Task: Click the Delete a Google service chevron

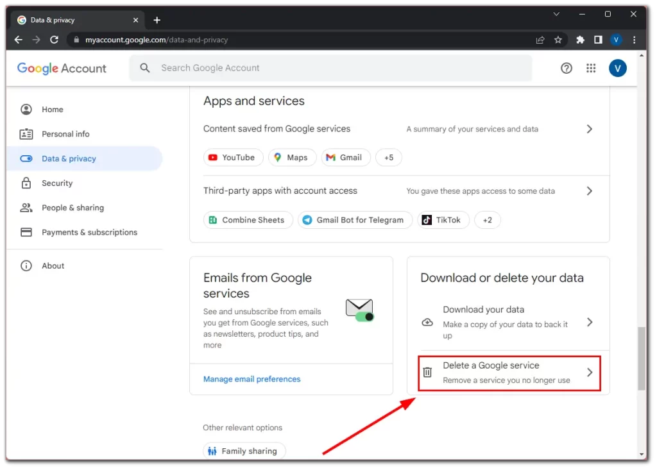Action: pyautogui.click(x=590, y=373)
